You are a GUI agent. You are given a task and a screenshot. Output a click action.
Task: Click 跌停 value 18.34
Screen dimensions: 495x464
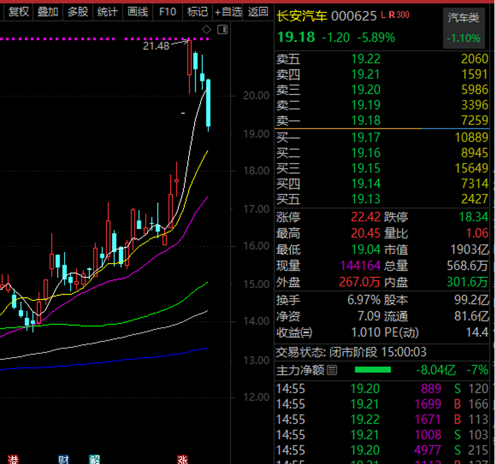(473, 217)
